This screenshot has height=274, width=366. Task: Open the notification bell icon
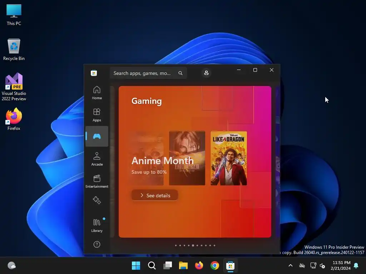(356, 265)
